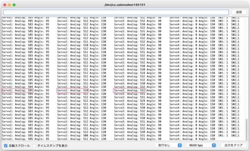Disable the 自動スクロール autoscroll checkbox
Viewport: 250px width, 151px height.
(x=6, y=145)
